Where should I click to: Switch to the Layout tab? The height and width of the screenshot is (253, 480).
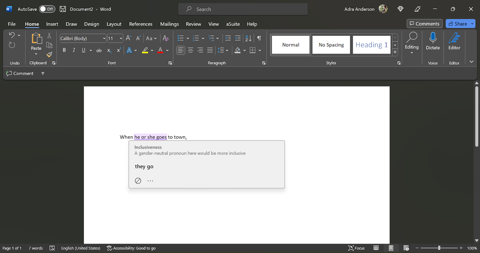click(114, 24)
